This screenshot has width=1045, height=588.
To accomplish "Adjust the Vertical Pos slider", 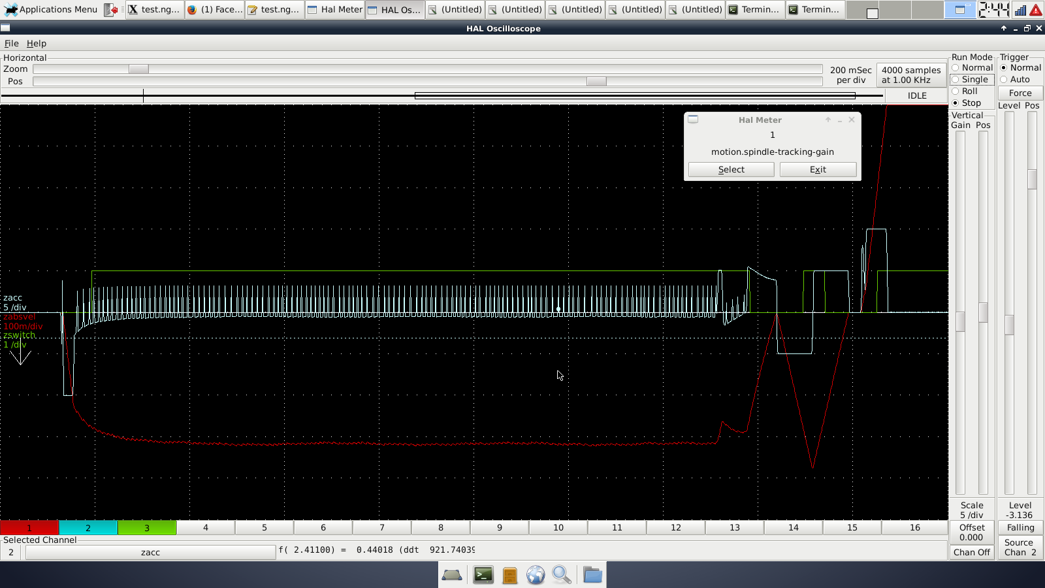I will [983, 312].
